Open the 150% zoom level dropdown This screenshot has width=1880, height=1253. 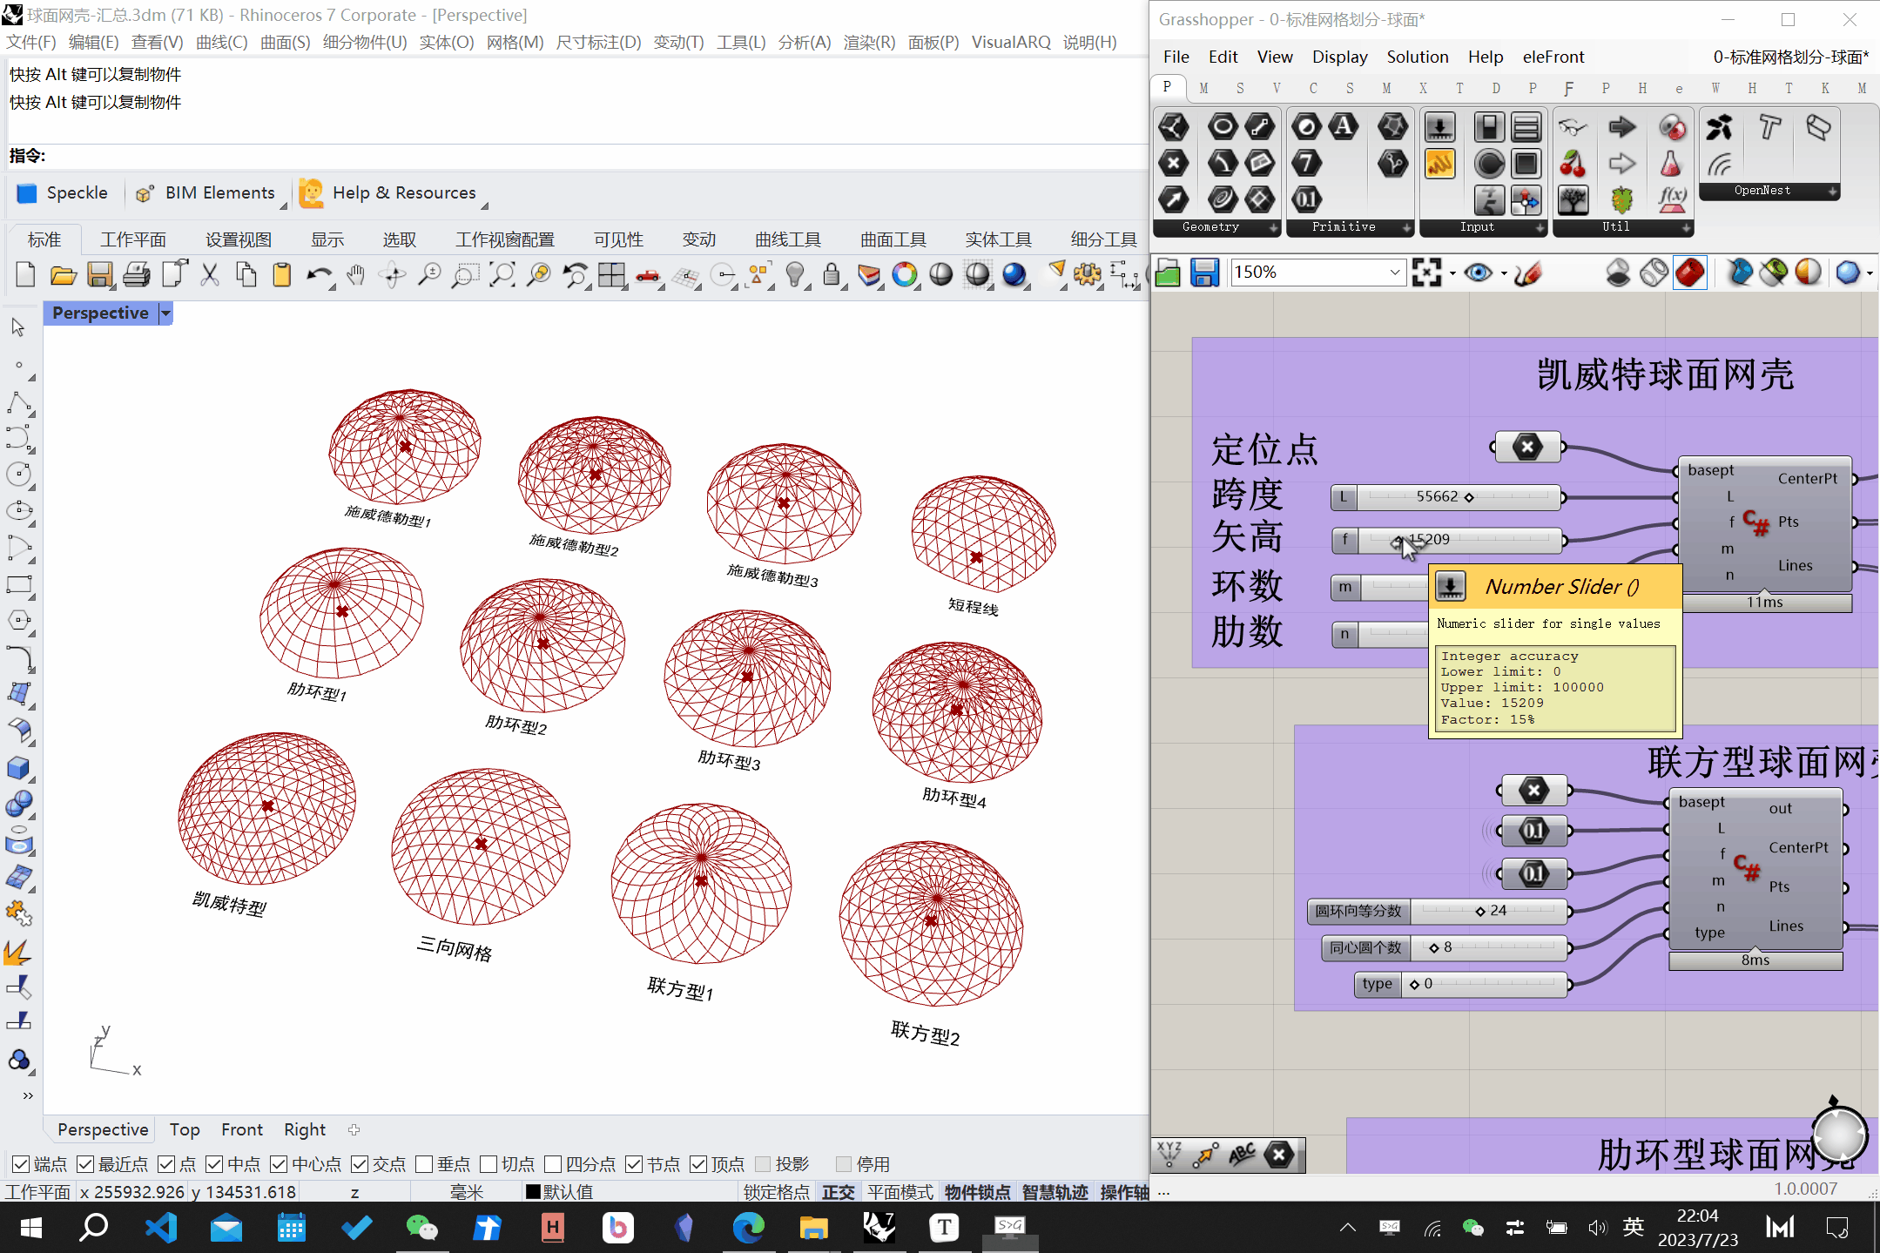click(1394, 273)
